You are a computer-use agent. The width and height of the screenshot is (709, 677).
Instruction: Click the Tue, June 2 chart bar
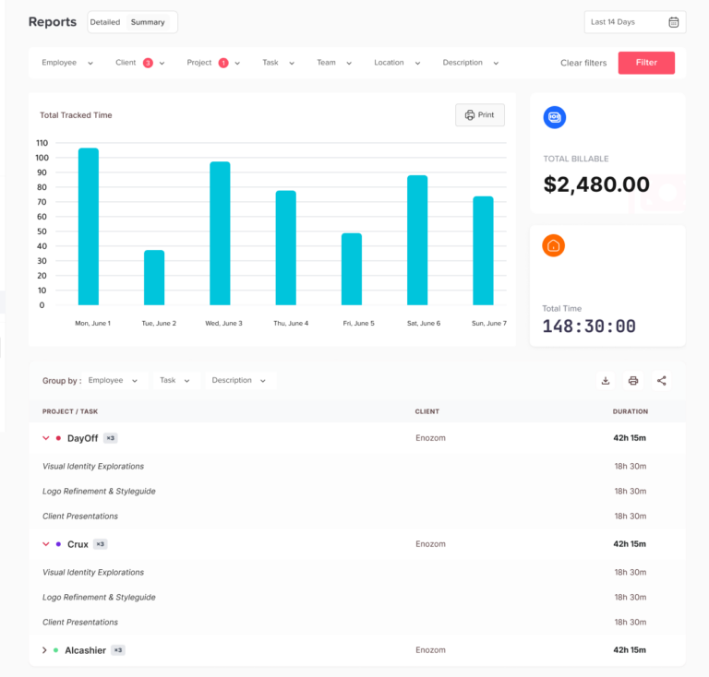point(154,278)
